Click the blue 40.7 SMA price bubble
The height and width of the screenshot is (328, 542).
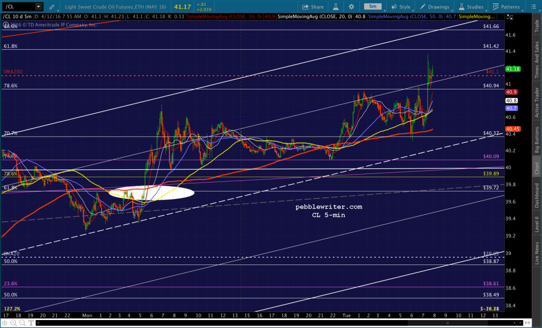pyautogui.click(x=512, y=108)
